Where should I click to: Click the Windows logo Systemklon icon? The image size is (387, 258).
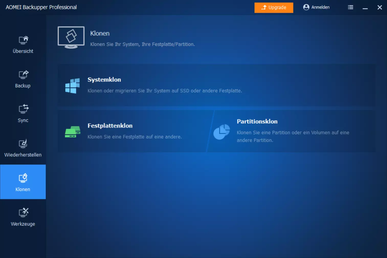(72, 86)
